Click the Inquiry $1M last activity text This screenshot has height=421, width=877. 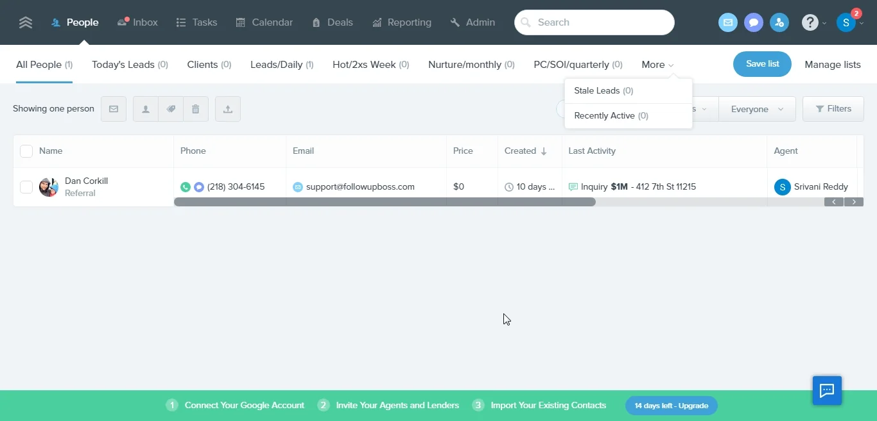[638, 187]
